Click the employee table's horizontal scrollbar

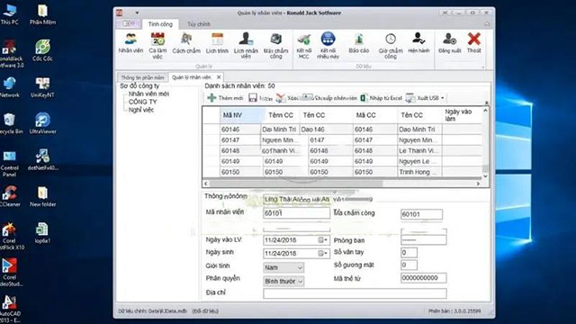tap(342, 184)
